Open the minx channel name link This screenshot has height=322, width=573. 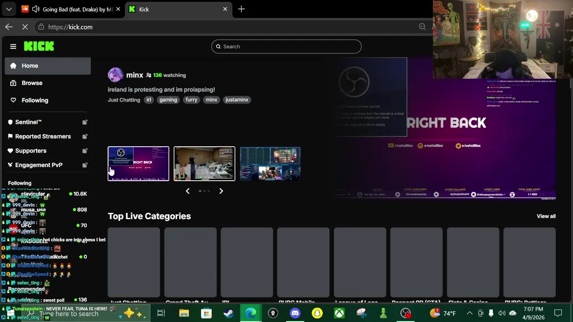point(135,75)
